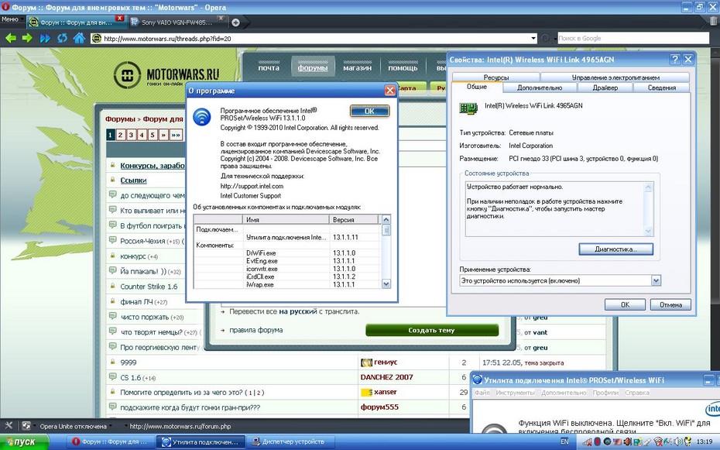This screenshot has height=450, width=720.
Task: Click the Google search field
Action: click(x=633, y=39)
